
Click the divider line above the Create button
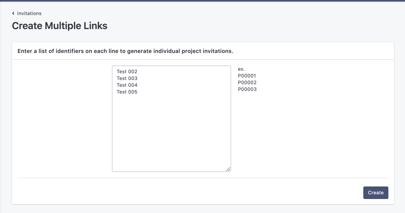pyautogui.click(x=202, y=178)
